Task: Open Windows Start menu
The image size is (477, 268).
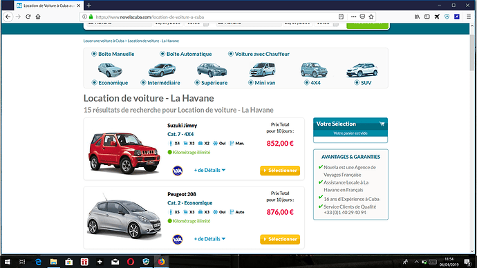Action: click(8, 262)
